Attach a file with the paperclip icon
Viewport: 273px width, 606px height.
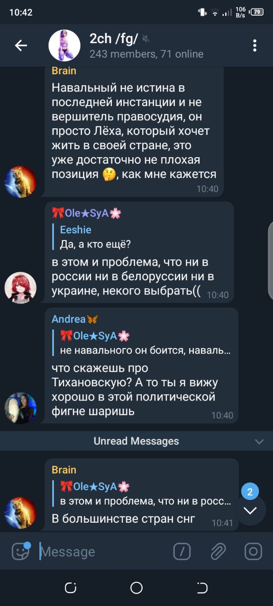[x=218, y=552]
